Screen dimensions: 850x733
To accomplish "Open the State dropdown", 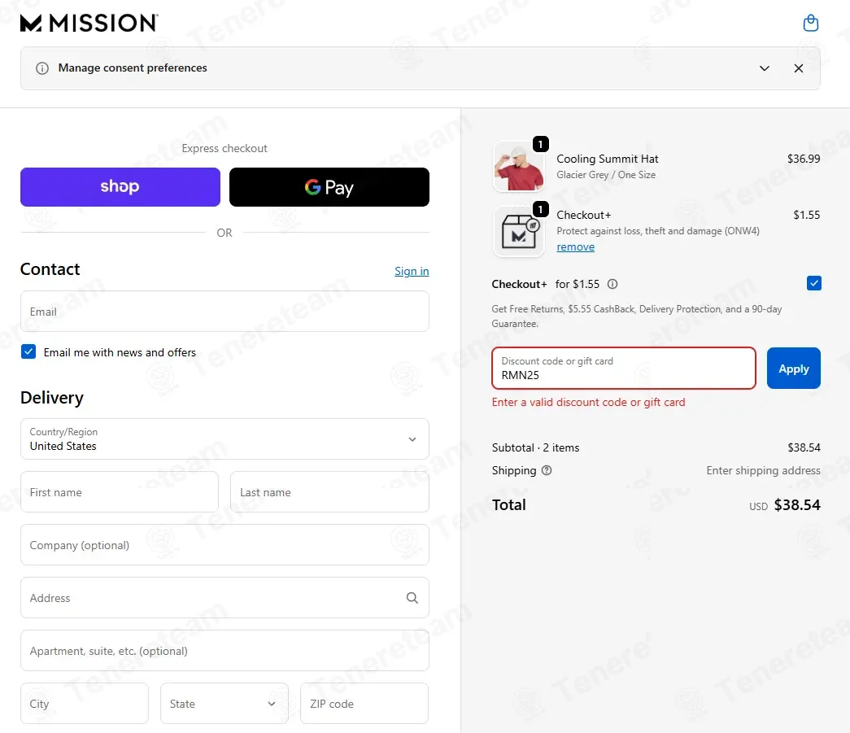I will [224, 703].
